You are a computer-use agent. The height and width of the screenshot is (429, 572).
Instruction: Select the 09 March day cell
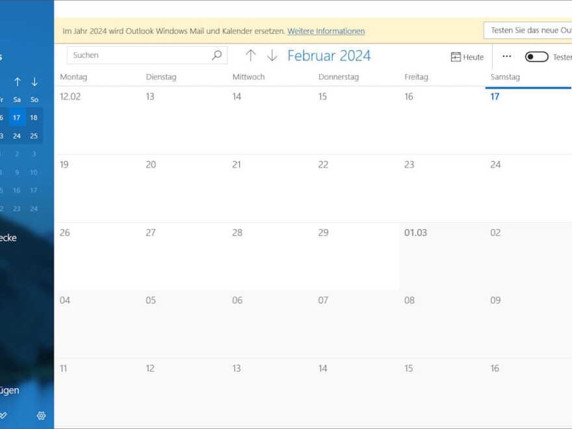(x=528, y=324)
